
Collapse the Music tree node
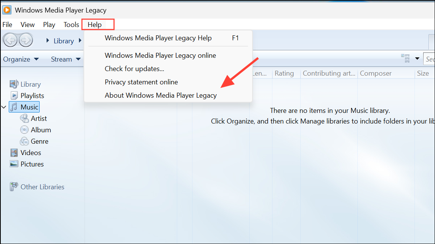(x=4, y=107)
